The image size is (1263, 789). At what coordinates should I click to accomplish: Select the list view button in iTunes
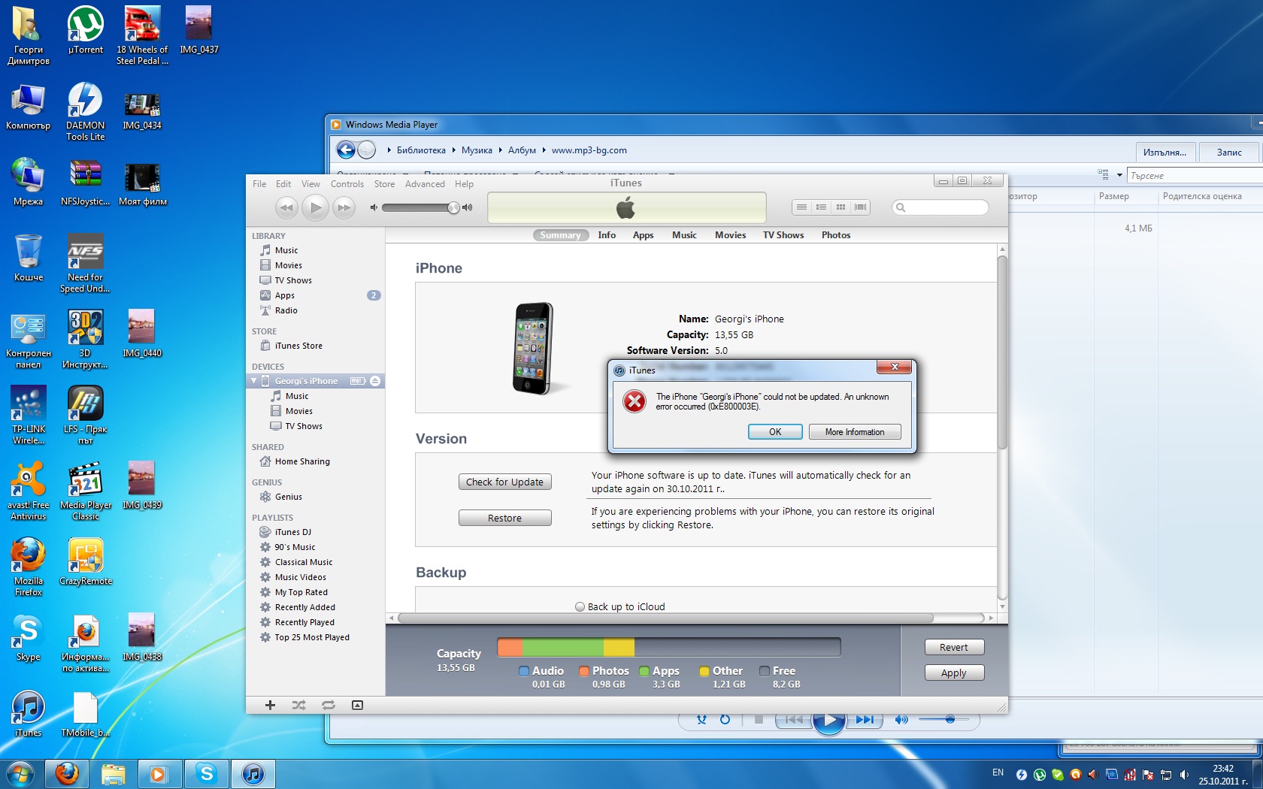click(x=801, y=207)
